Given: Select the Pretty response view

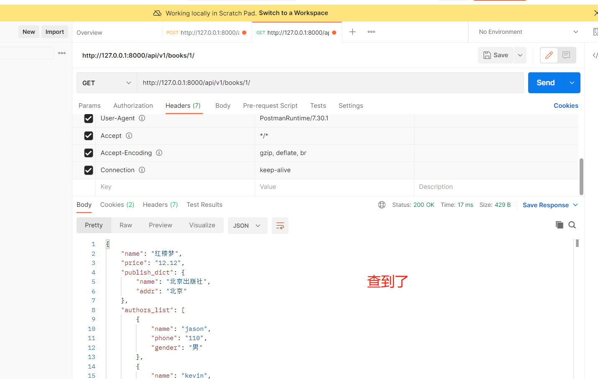Looking at the screenshot, I should [x=94, y=225].
